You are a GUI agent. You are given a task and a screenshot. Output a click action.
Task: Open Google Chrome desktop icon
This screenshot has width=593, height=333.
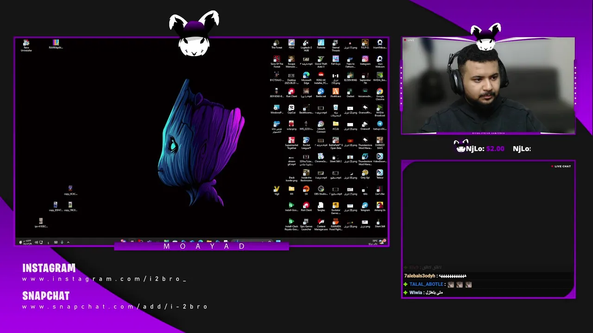point(380,94)
